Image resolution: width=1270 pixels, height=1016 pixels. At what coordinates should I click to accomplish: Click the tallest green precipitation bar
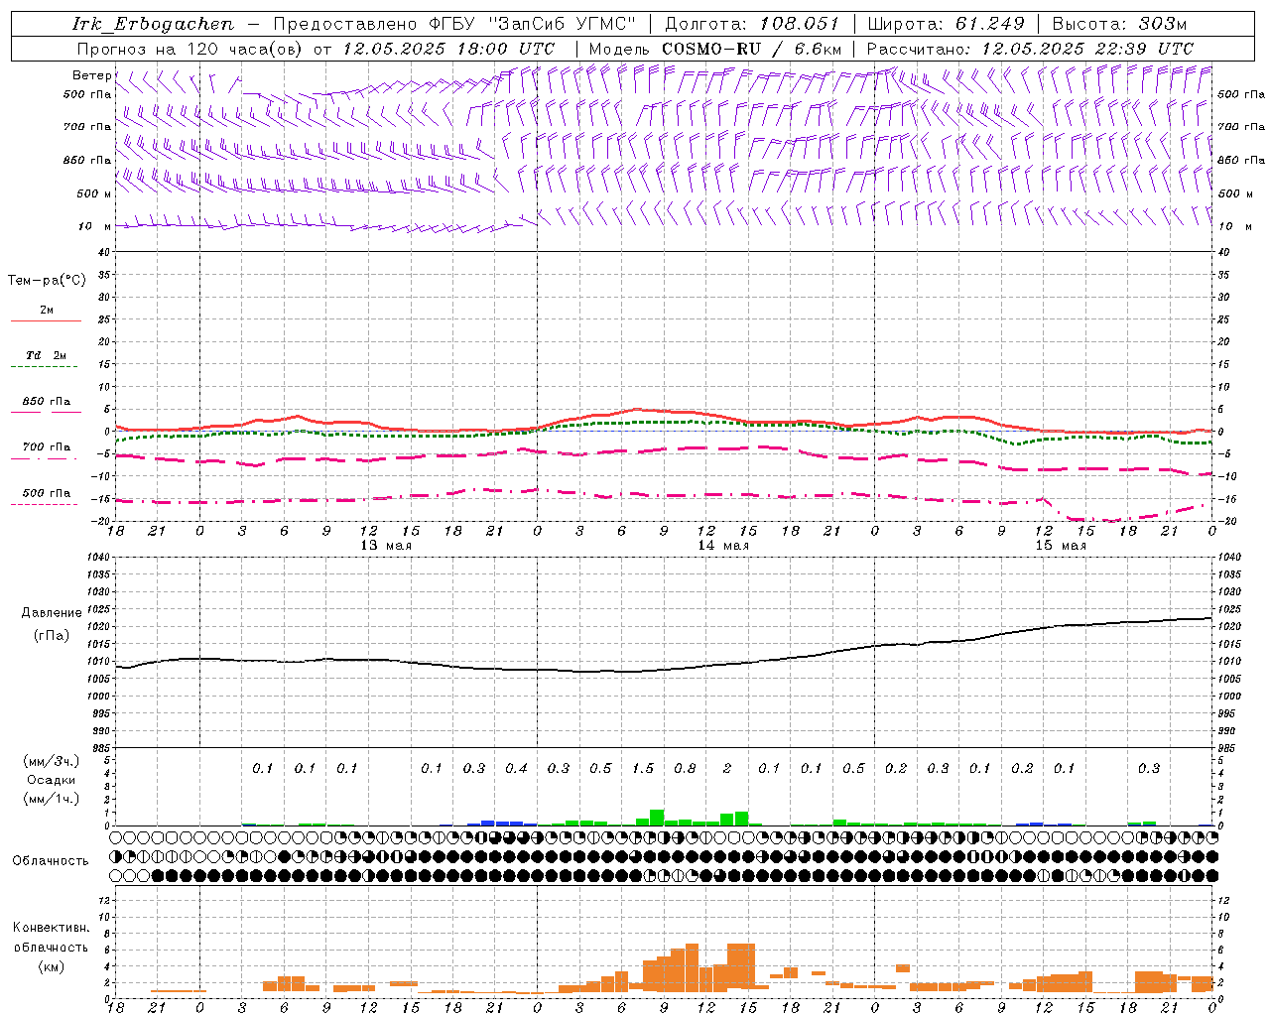click(657, 818)
